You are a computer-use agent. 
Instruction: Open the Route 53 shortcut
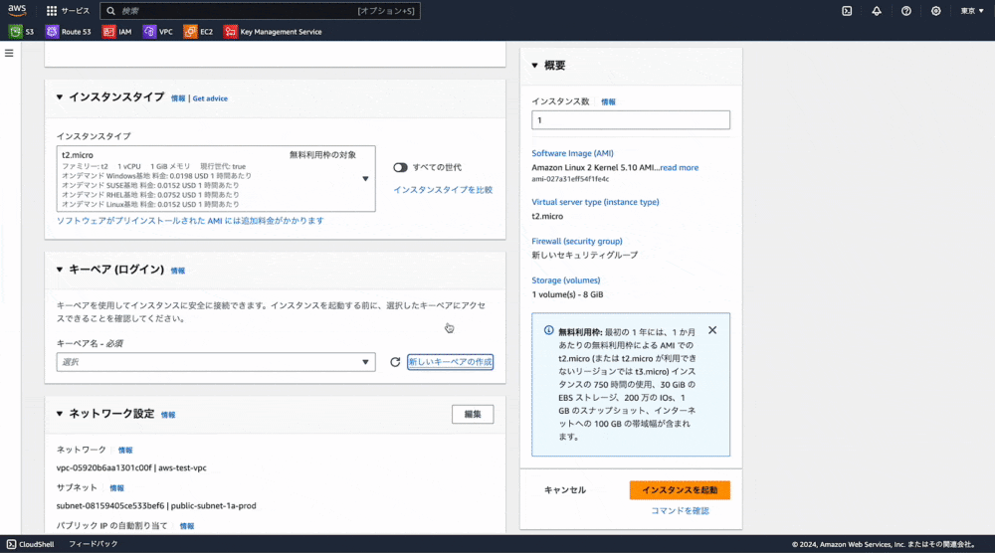(x=69, y=32)
